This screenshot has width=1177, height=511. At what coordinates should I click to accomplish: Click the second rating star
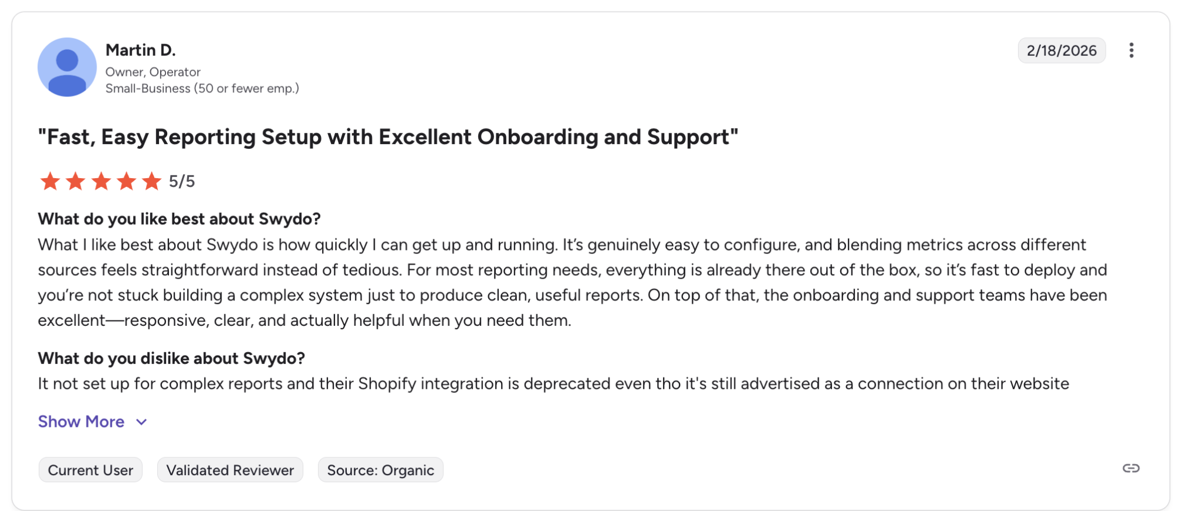[75, 181]
